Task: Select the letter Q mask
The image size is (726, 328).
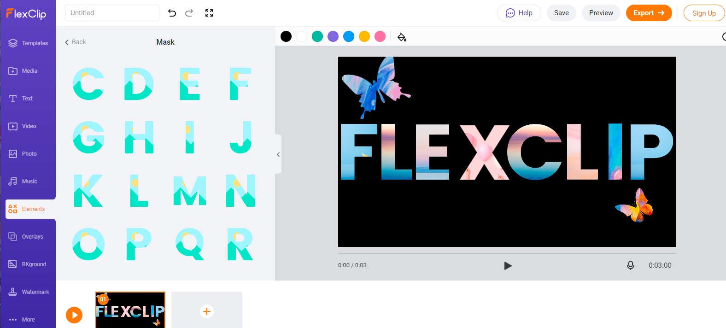Action: (190, 244)
